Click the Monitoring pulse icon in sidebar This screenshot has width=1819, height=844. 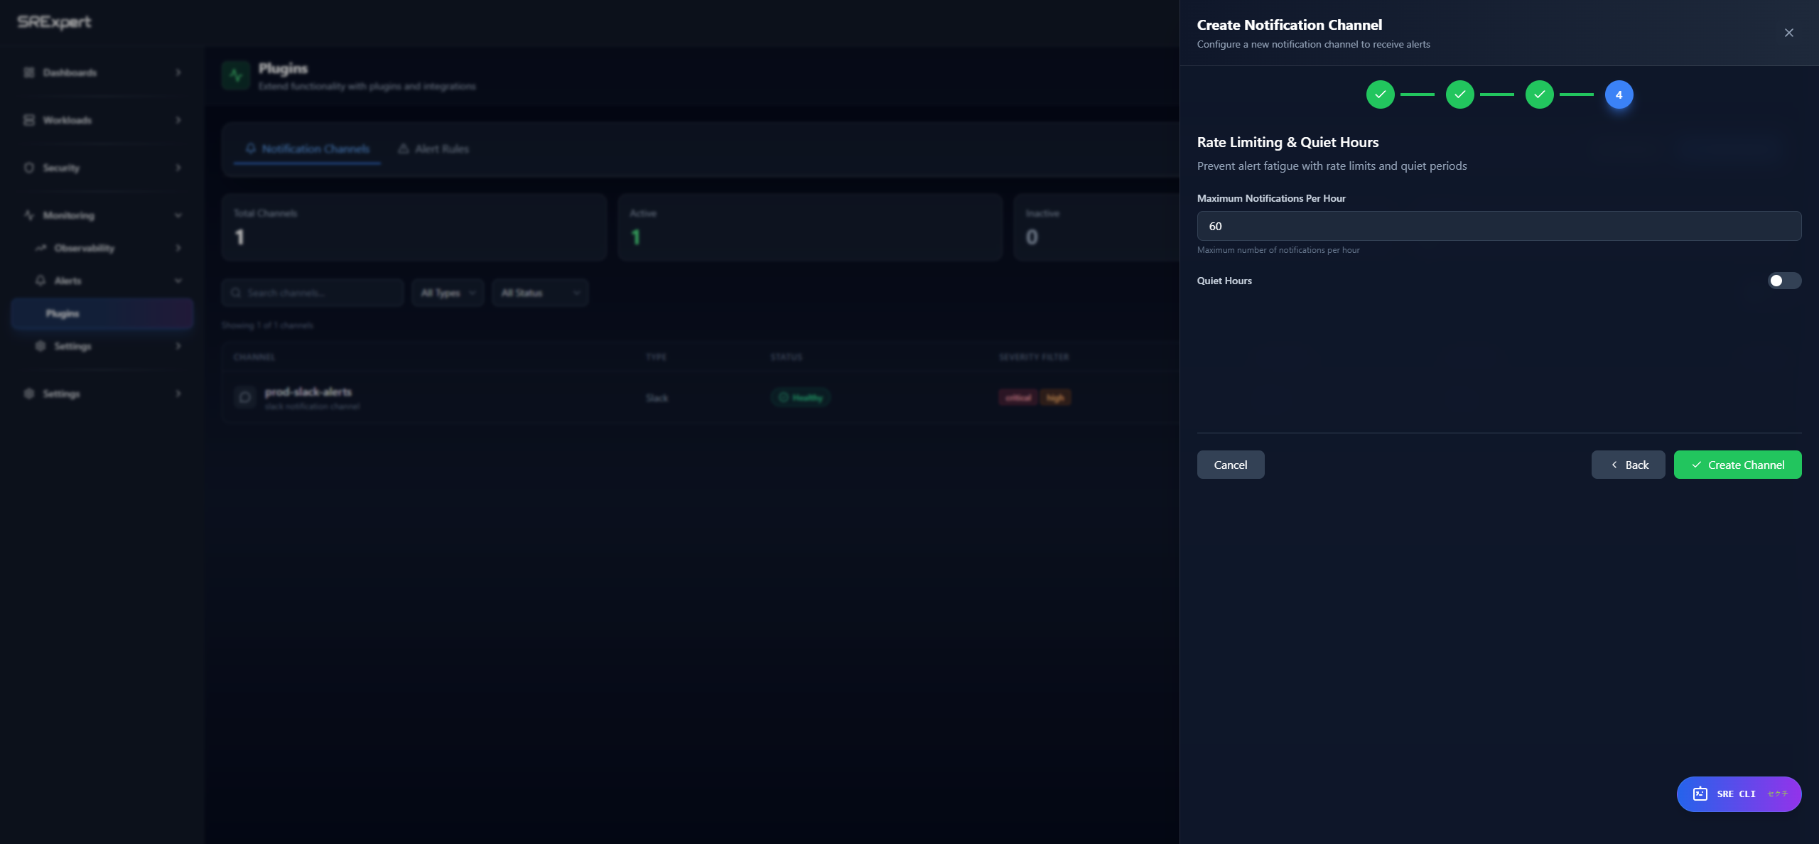click(x=28, y=215)
